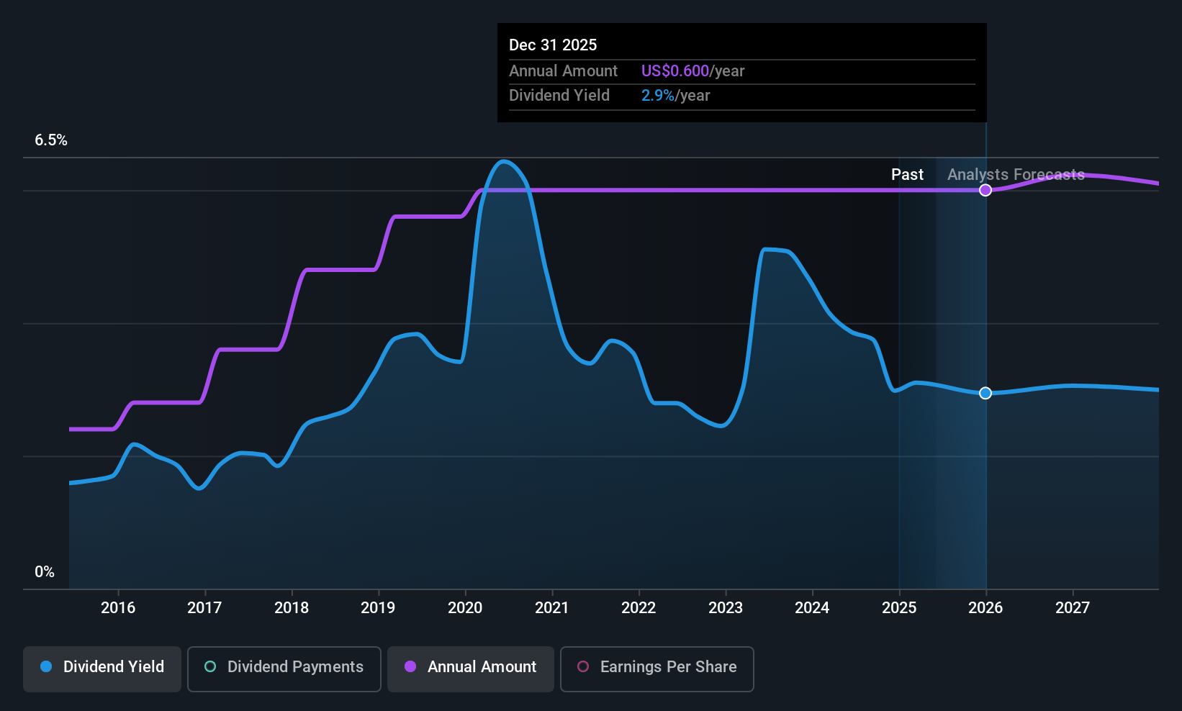This screenshot has height=711, width=1182.
Task: Click the Dec 31 2025 tooltip date
Action: click(x=553, y=45)
